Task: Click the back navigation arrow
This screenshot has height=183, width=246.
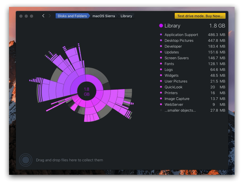Action: (43, 16)
